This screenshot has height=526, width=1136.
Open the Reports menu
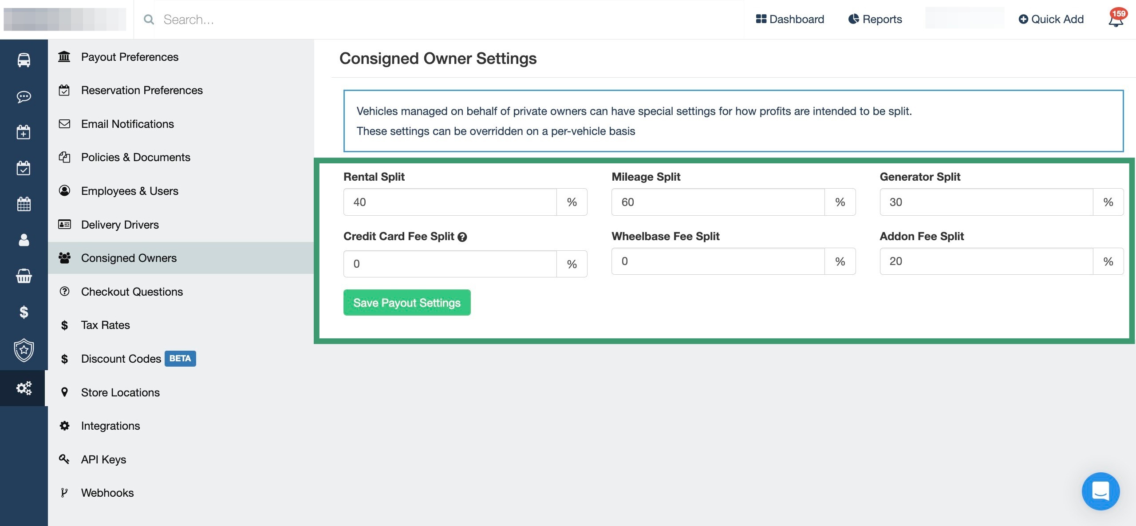tap(874, 19)
